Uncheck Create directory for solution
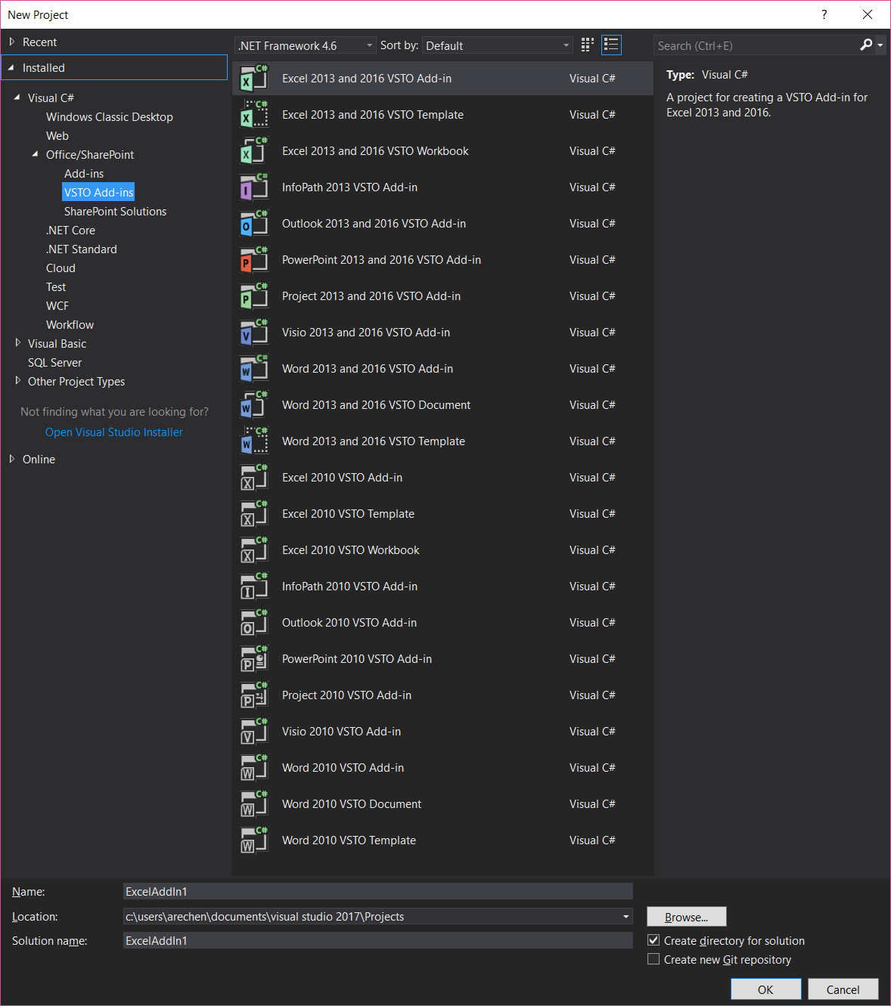 point(654,940)
